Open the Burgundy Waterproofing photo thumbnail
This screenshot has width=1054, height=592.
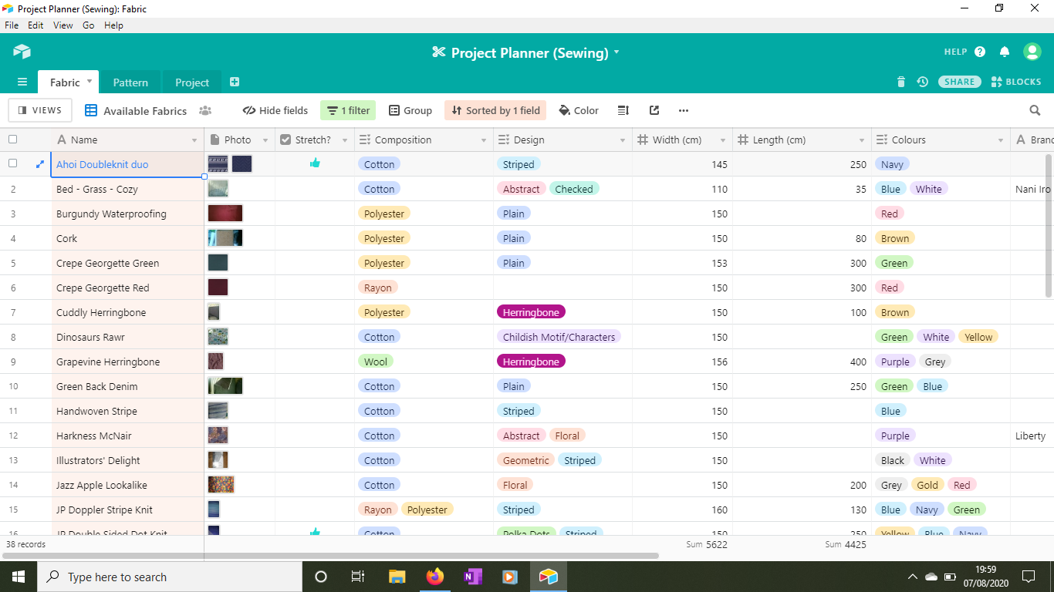225,214
